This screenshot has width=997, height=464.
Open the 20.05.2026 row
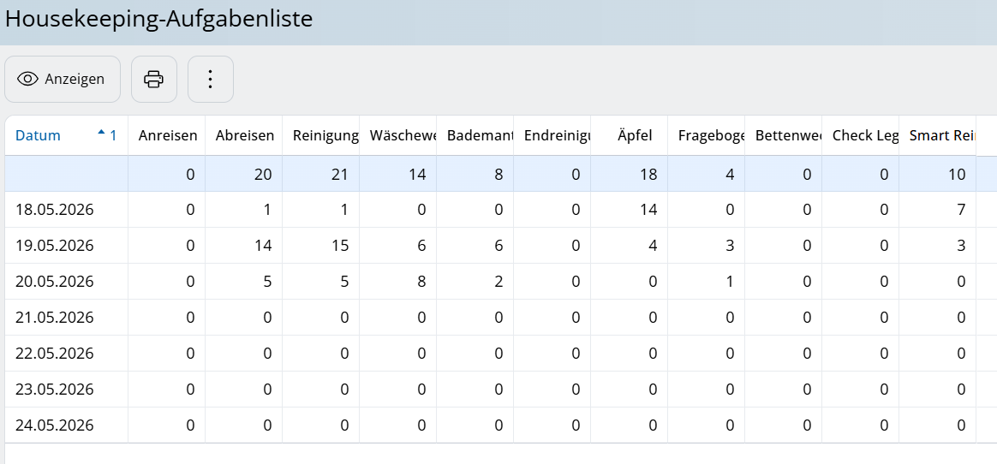coord(490,281)
